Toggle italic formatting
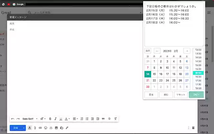The height and width of the screenshot is (134, 214). point(56,119)
